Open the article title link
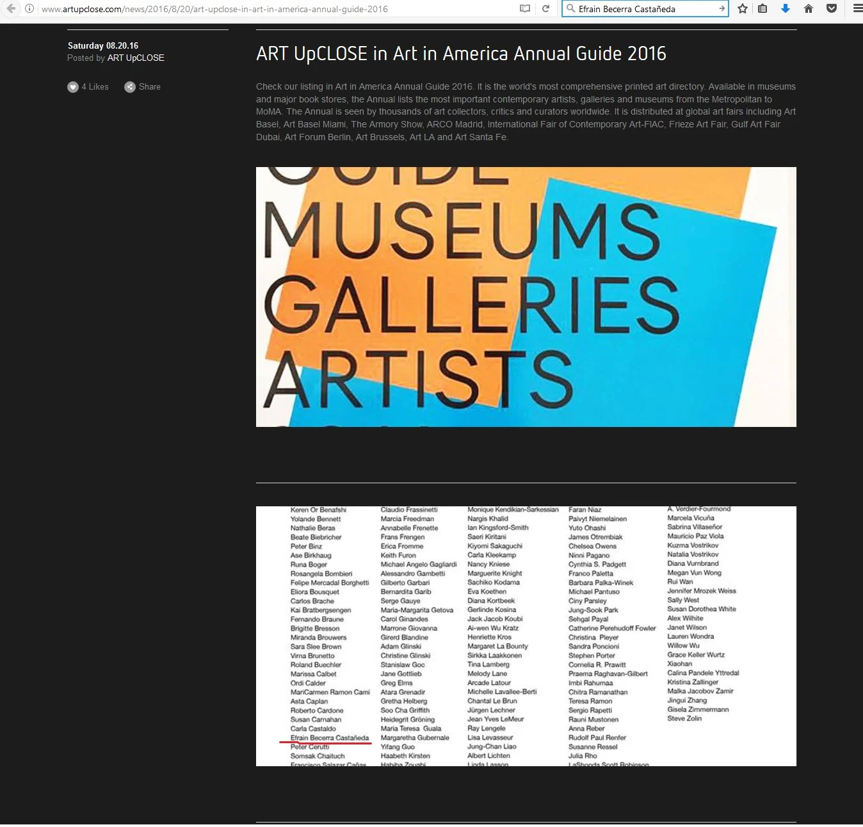Screen dimensions: 863x827 click(x=461, y=54)
